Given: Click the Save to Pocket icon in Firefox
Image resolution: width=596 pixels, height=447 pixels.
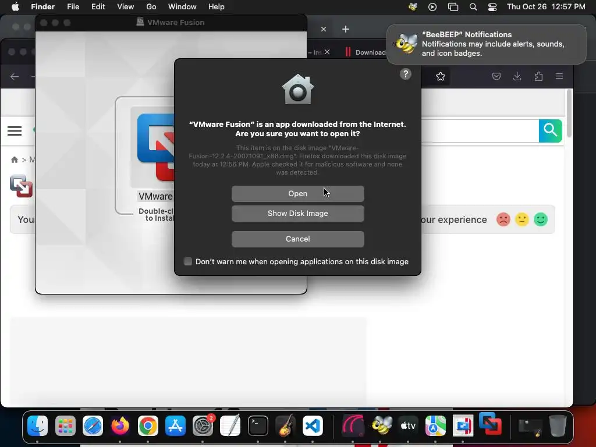Looking at the screenshot, I should coord(496,76).
